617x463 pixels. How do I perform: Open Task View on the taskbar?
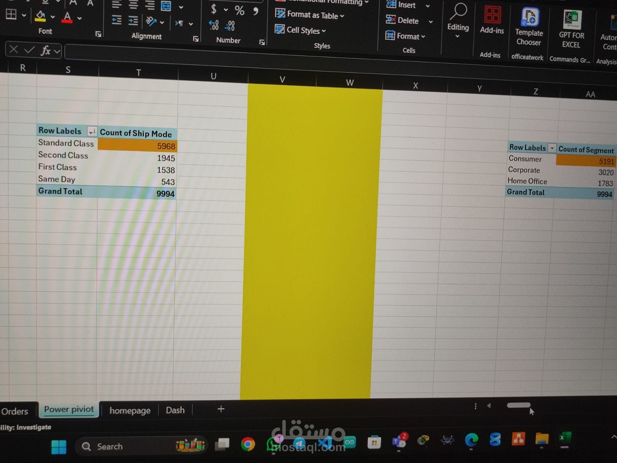click(222, 444)
